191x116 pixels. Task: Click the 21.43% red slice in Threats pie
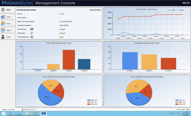pos(59,91)
